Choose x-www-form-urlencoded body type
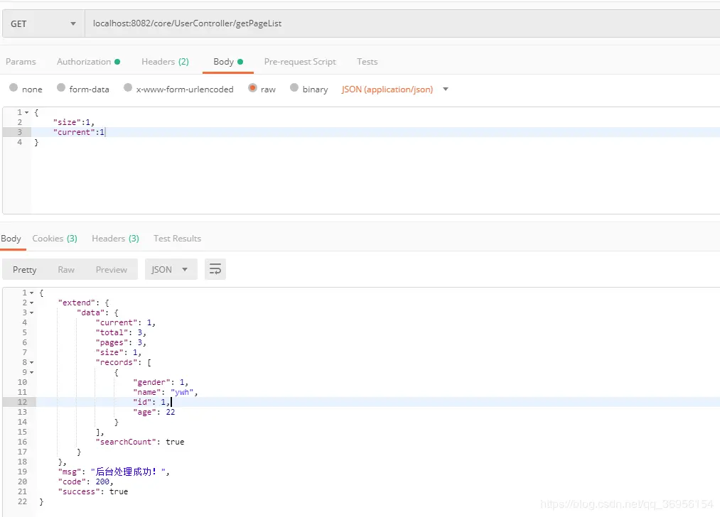 (128, 87)
